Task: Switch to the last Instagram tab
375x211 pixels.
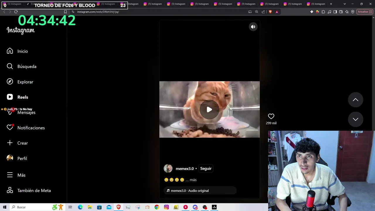Action: coord(316,4)
